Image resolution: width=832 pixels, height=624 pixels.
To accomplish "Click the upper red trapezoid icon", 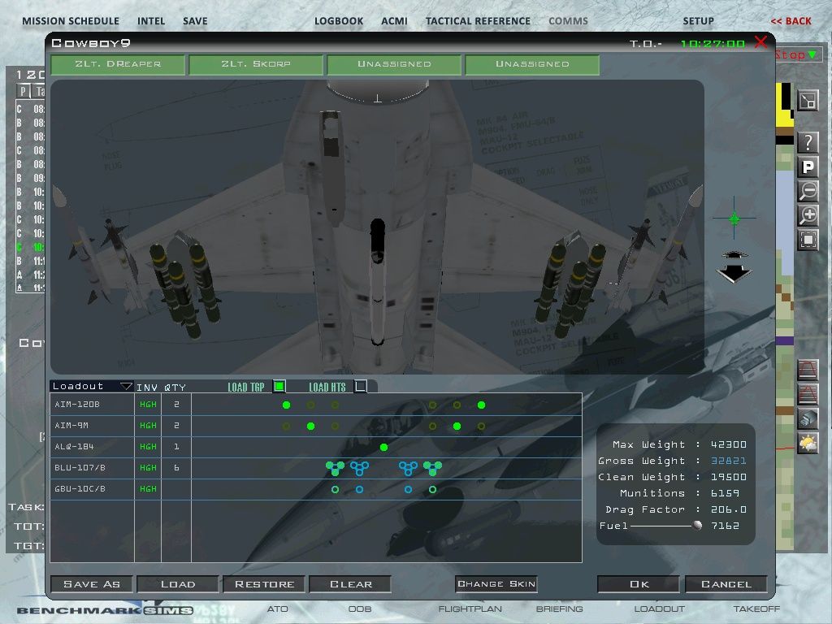I will [808, 370].
